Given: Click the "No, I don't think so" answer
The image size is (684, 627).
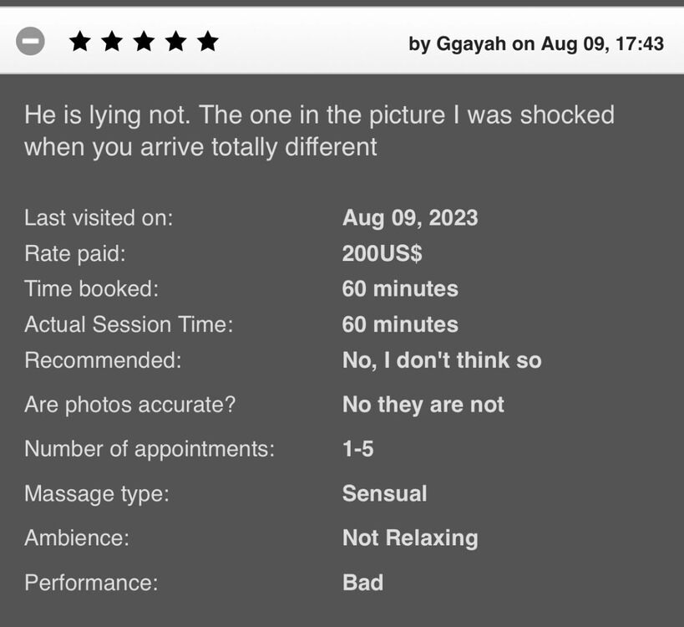Looking at the screenshot, I should pyautogui.click(x=442, y=360).
